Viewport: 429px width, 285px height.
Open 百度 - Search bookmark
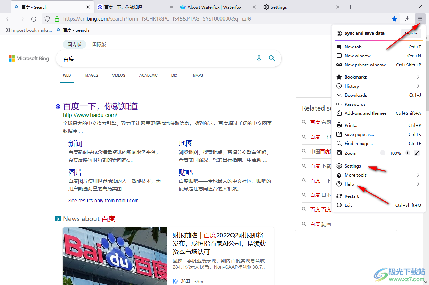pos(73,30)
